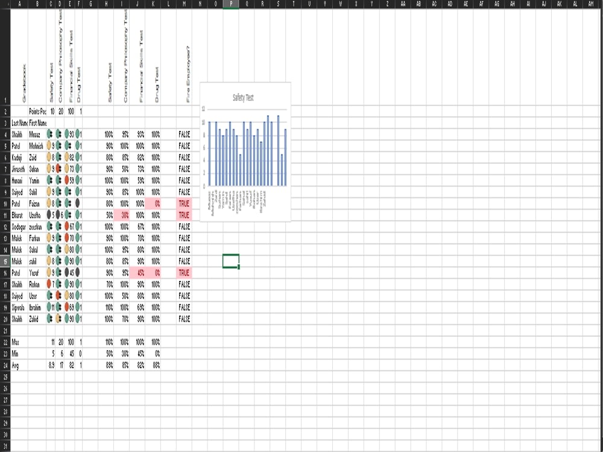This screenshot has height=452, width=603.
Task: Click the FALSE cell in row 20
Action: [x=184, y=319]
